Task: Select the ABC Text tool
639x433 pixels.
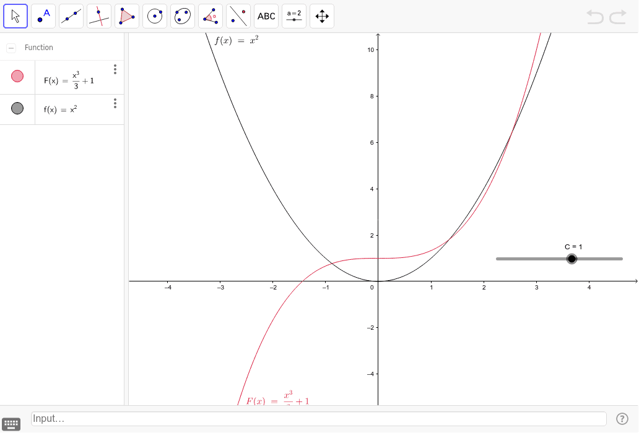Action: coord(266,16)
